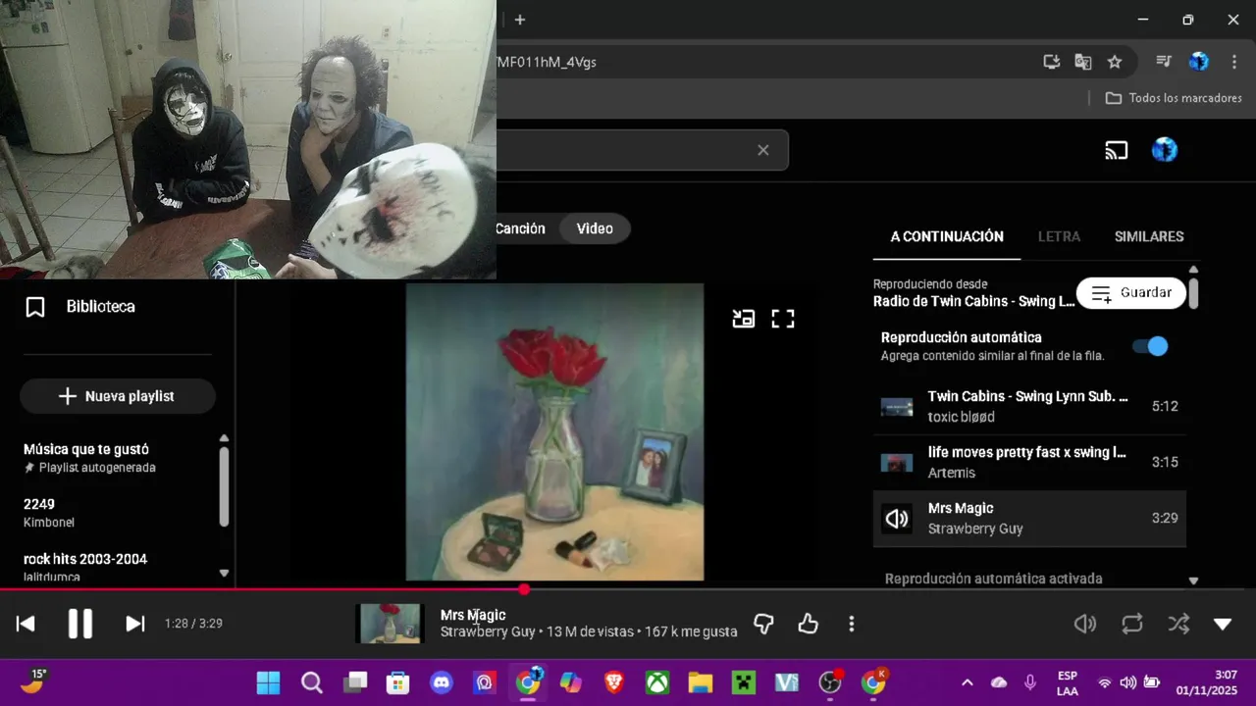Click the Cast to device icon
Image resolution: width=1256 pixels, height=706 pixels.
point(1117,150)
